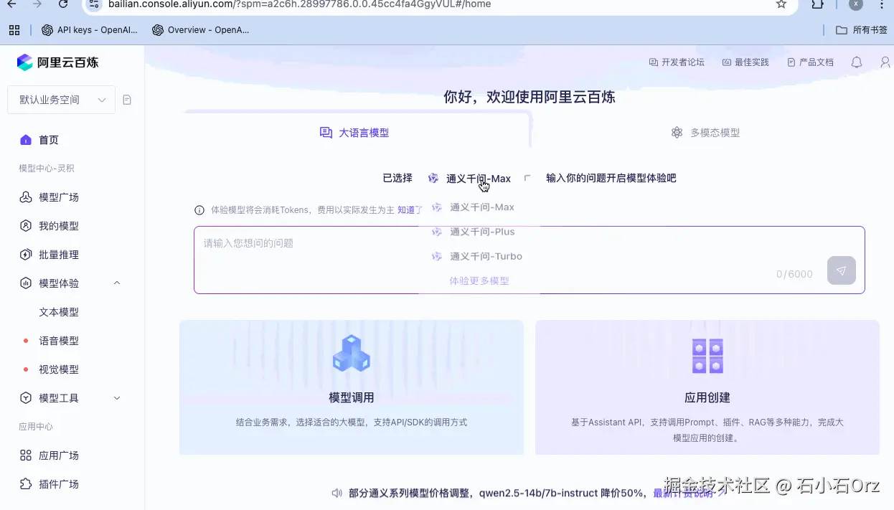Image resolution: width=894 pixels, height=510 pixels.
Task: Click the 我的模型 sidebar icon
Action: click(26, 226)
